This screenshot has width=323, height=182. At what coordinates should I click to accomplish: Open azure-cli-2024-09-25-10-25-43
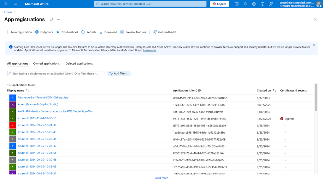pos(37,132)
